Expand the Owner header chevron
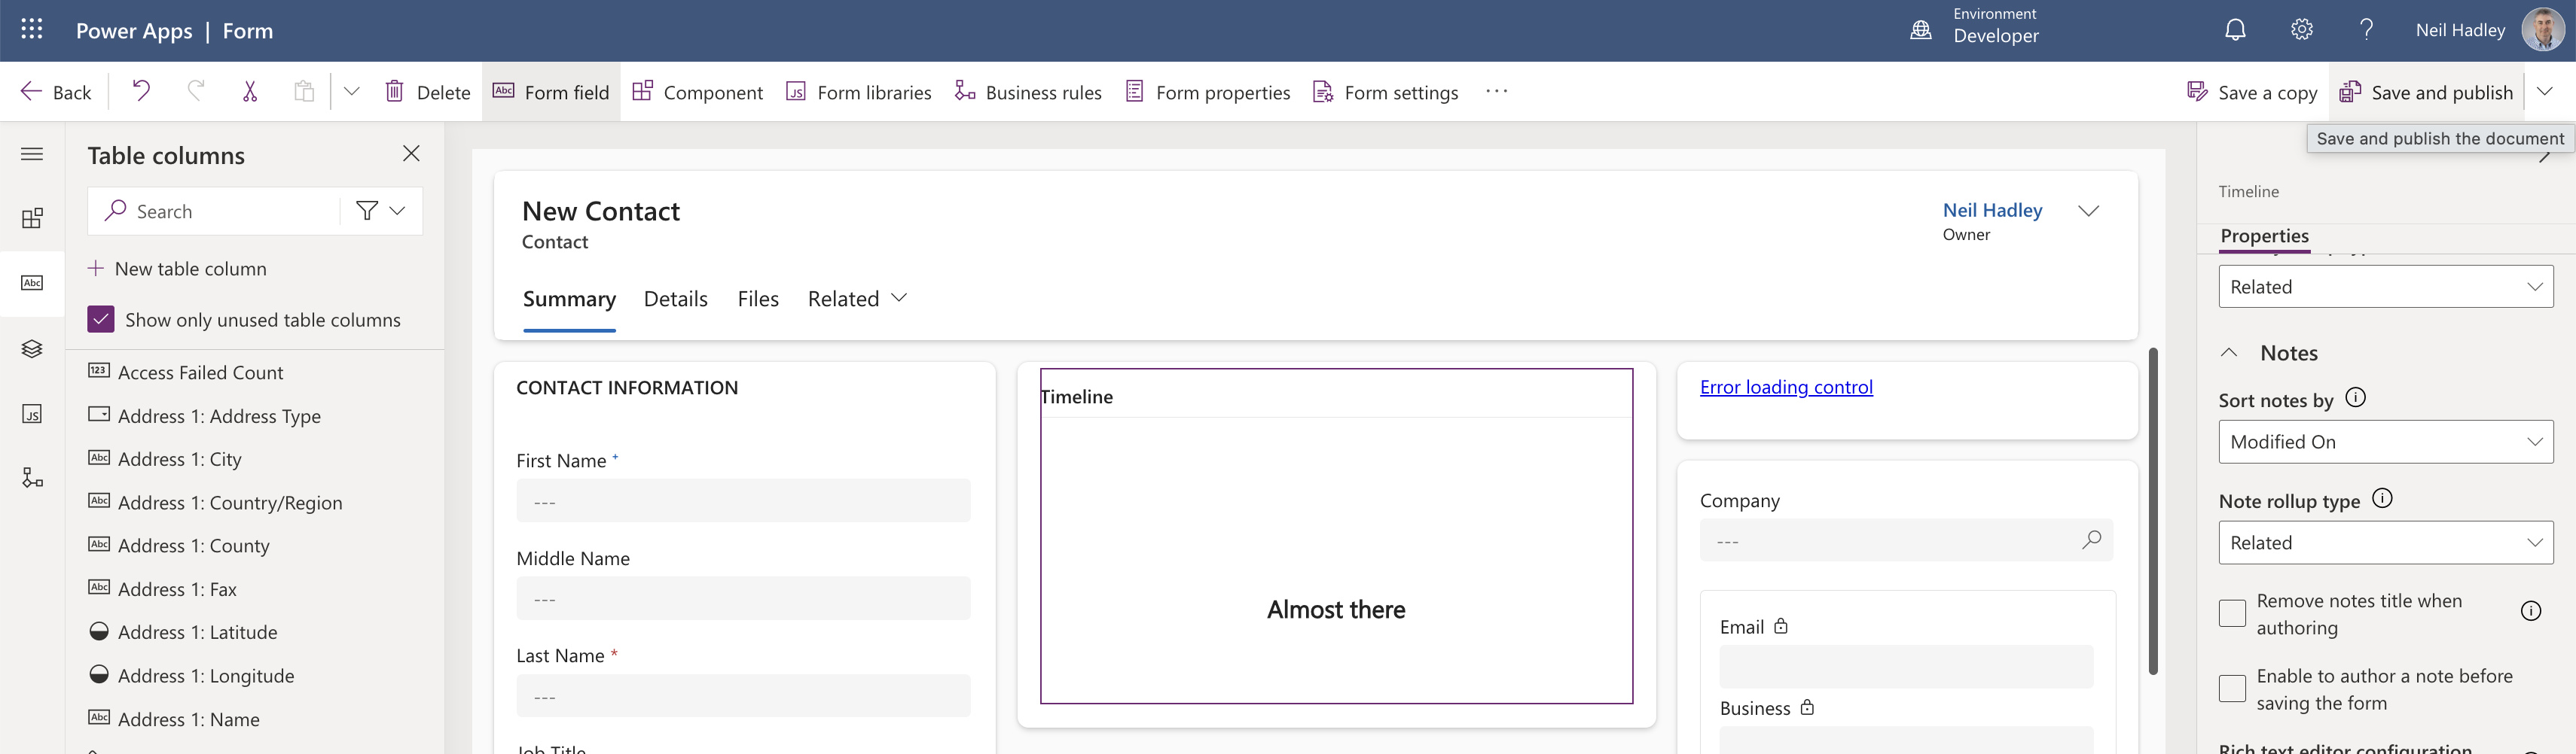2576x754 pixels. pos(2088,211)
